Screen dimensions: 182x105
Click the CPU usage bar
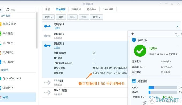pos(163,88)
